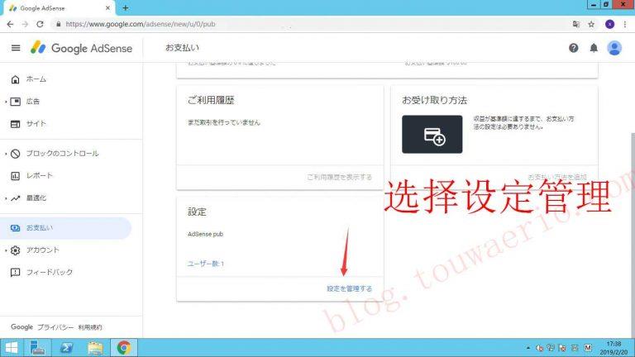635x357 pixels.
Task: View site security lock icon
Action: point(59,24)
